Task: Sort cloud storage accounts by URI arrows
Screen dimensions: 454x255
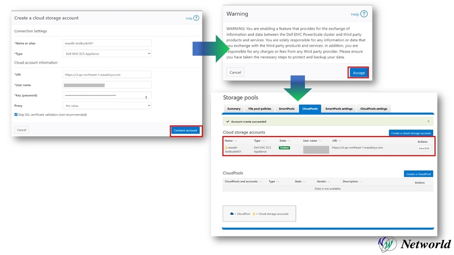Action: tap(340, 141)
